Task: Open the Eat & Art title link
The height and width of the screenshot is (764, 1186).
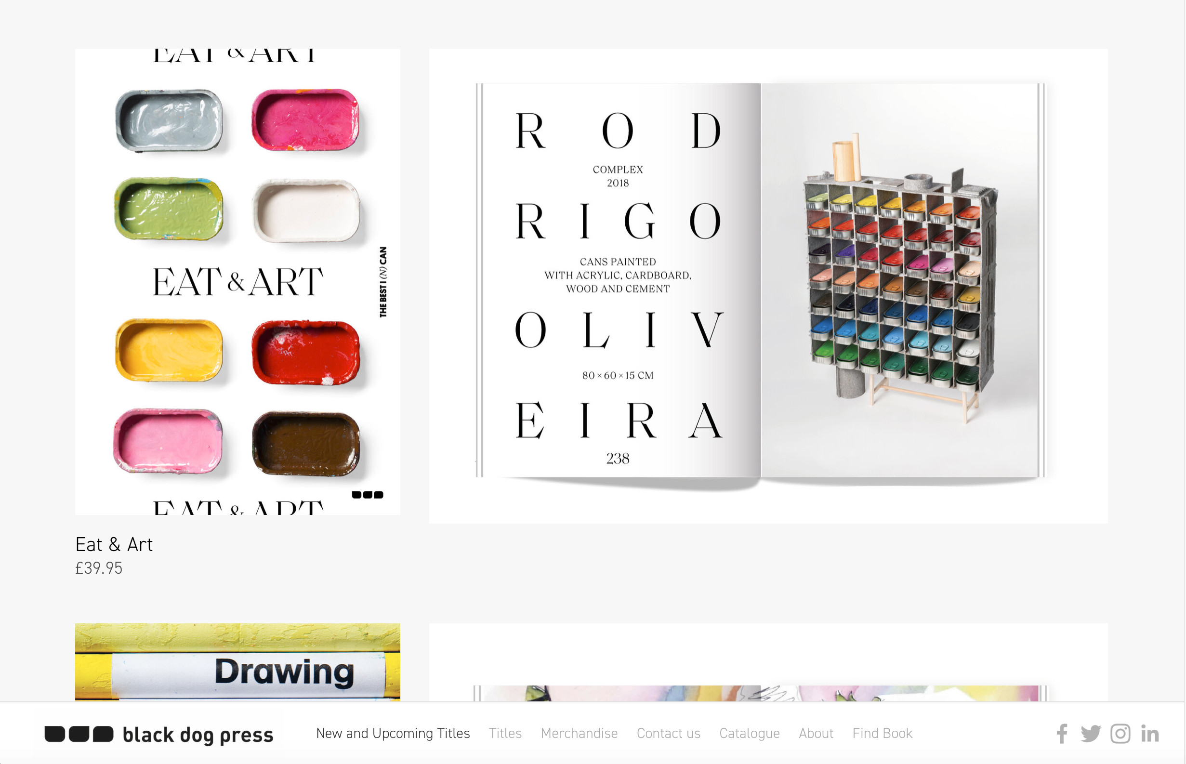Action: pos(114,544)
